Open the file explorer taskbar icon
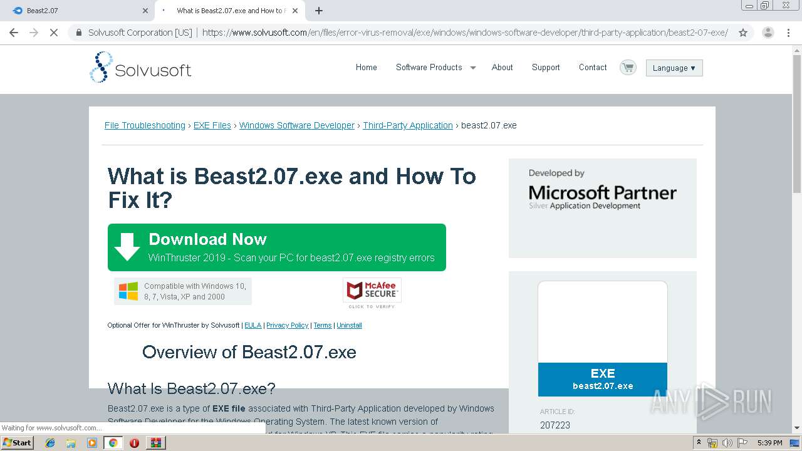Viewport: 802px width, 451px height. [71, 443]
